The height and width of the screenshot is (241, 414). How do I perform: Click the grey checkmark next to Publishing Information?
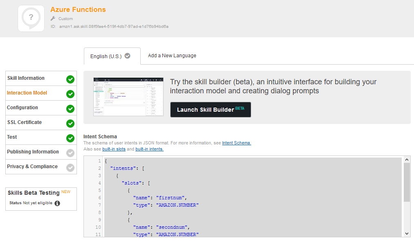pos(70,153)
